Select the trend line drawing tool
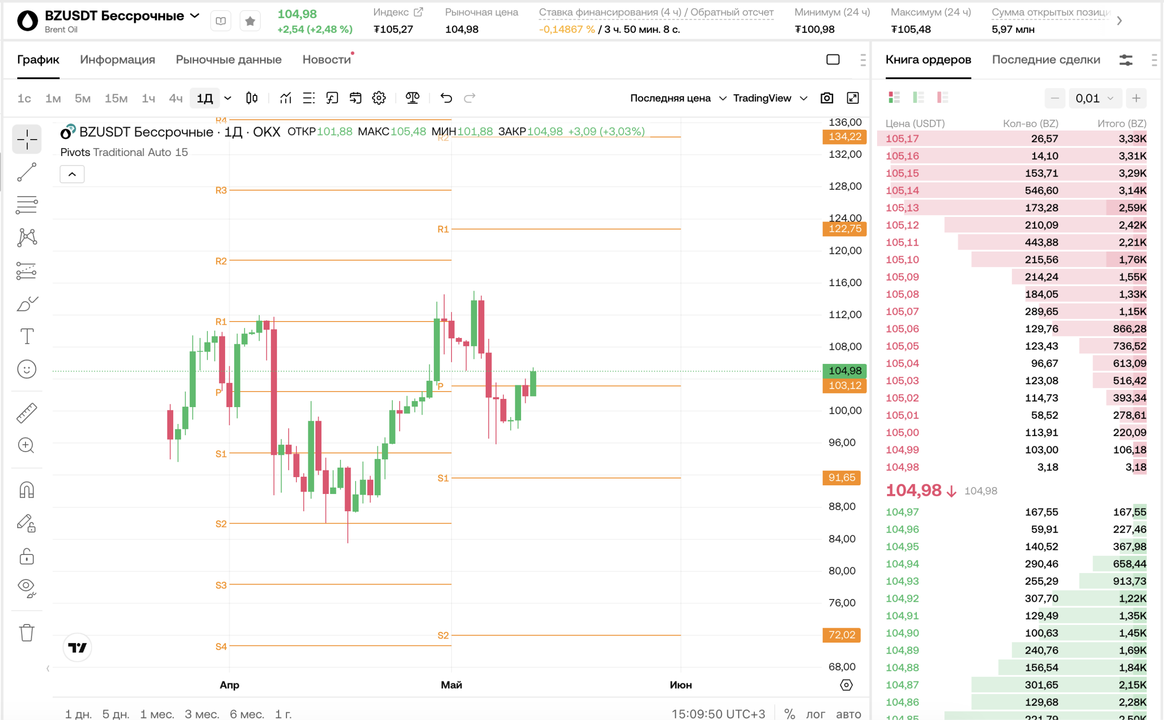1164x720 pixels. tap(27, 172)
